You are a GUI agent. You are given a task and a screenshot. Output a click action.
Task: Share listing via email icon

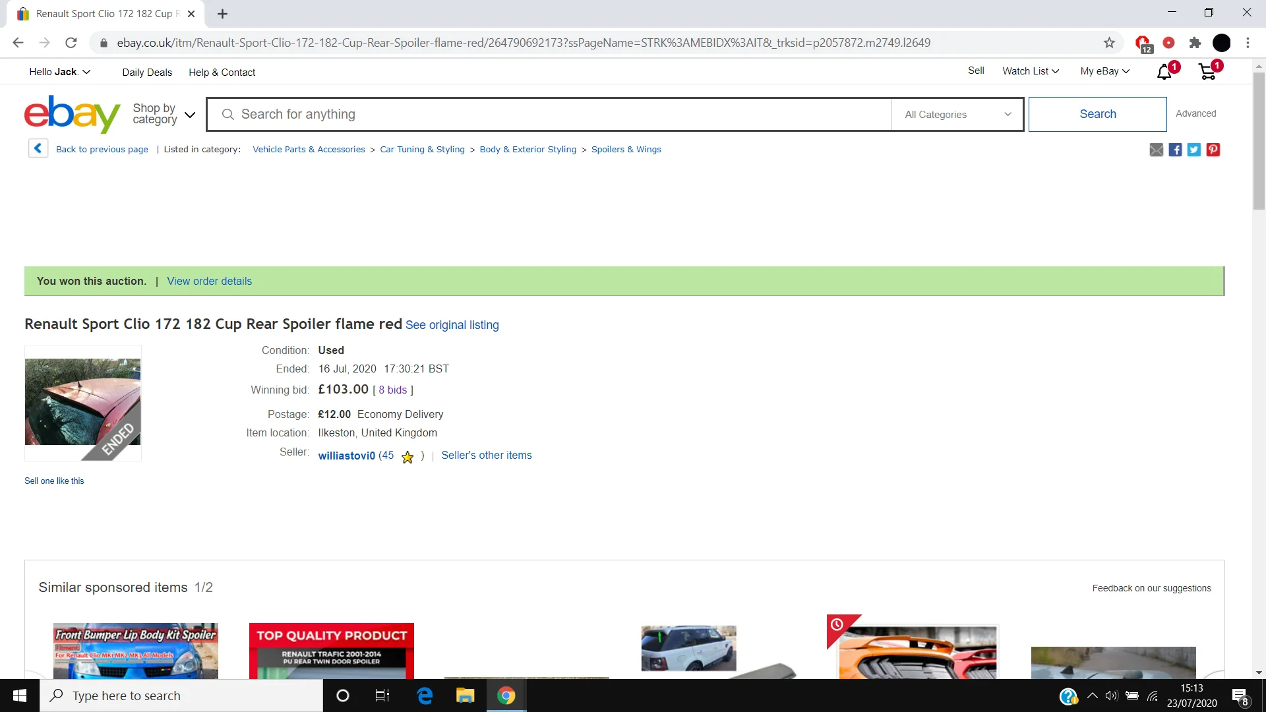pos(1156,150)
